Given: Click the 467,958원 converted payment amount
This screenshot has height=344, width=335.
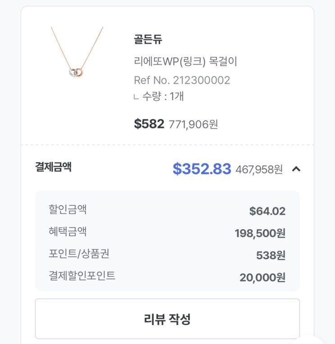Looking at the screenshot, I should pyautogui.click(x=259, y=170).
